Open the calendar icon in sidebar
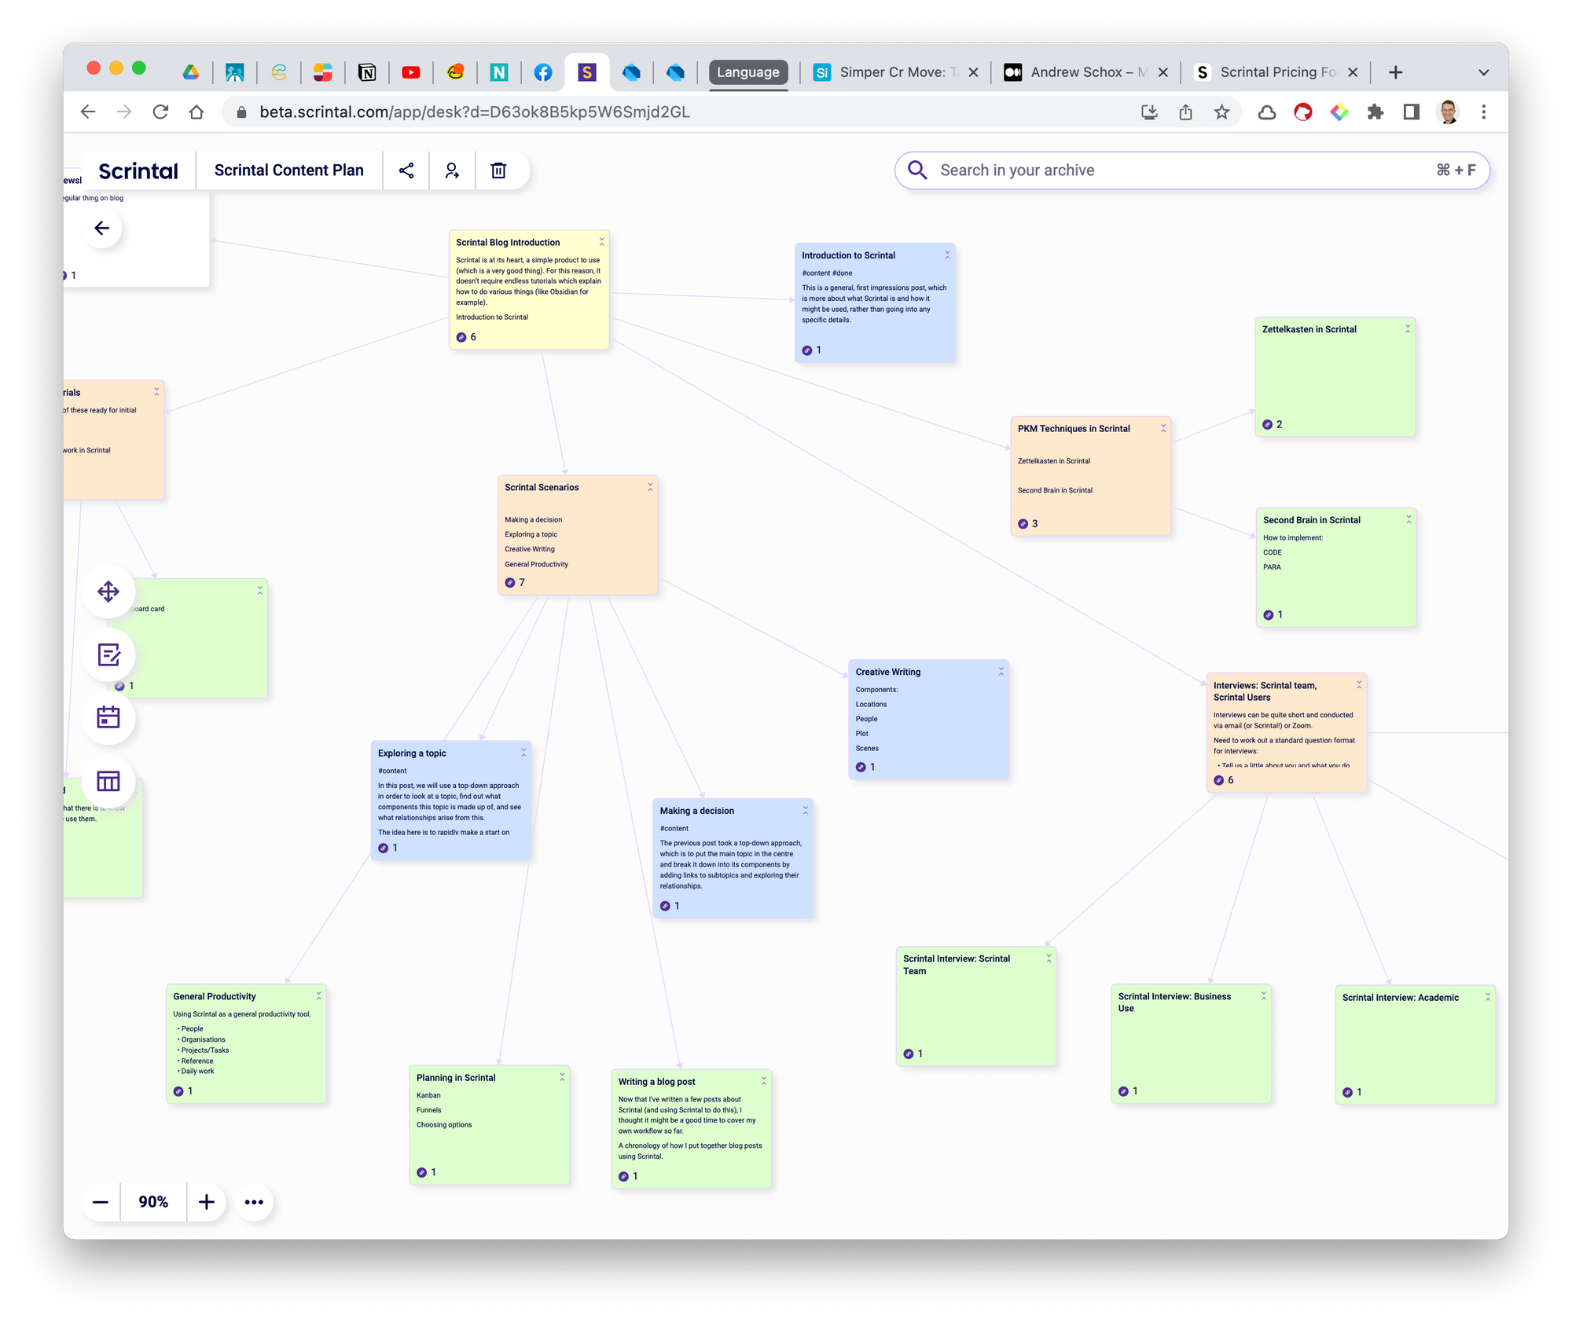 tap(108, 717)
